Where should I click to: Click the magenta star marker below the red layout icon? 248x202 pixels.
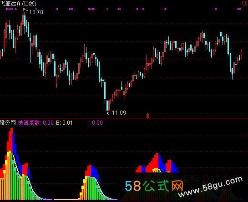[x=239, y=9]
